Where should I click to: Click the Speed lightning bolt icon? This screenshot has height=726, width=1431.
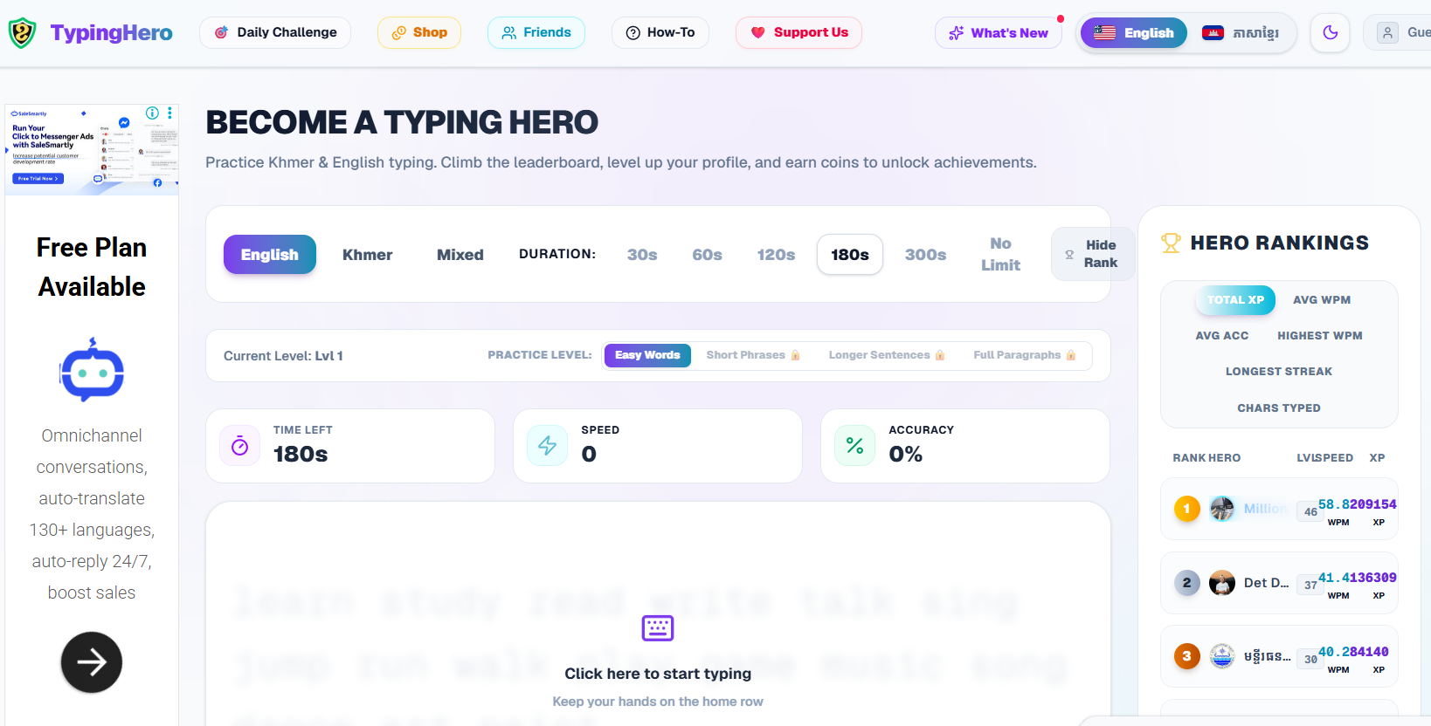coord(548,446)
